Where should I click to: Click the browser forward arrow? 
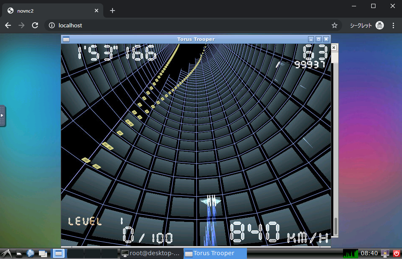coord(21,25)
